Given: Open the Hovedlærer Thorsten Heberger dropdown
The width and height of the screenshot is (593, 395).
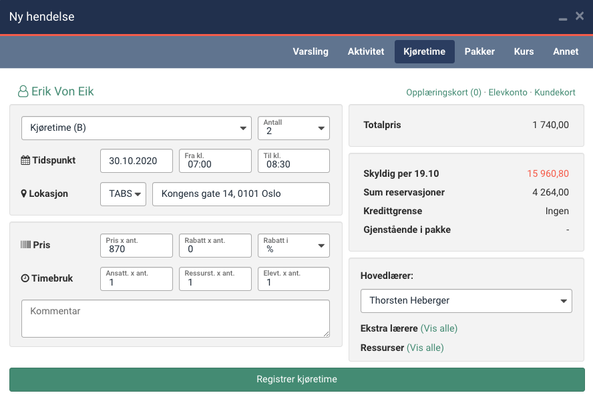Looking at the screenshot, I should [x=466, y=301].
